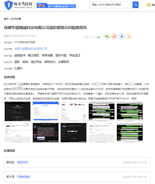The width and height of the screenshot is (155, 184).
Task: Open fourth top-row chat screenshot thumbnail
Action: click(102, 111)
